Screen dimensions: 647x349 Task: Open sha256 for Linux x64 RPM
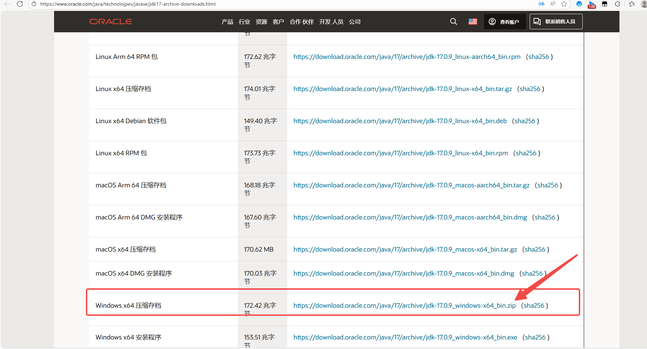(x=526, y=153)
